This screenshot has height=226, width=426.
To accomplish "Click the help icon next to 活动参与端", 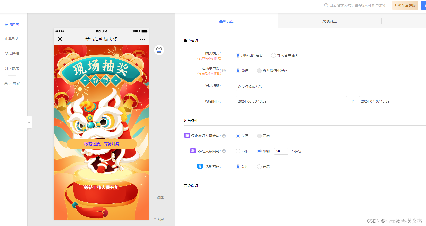I will point(224,71).
